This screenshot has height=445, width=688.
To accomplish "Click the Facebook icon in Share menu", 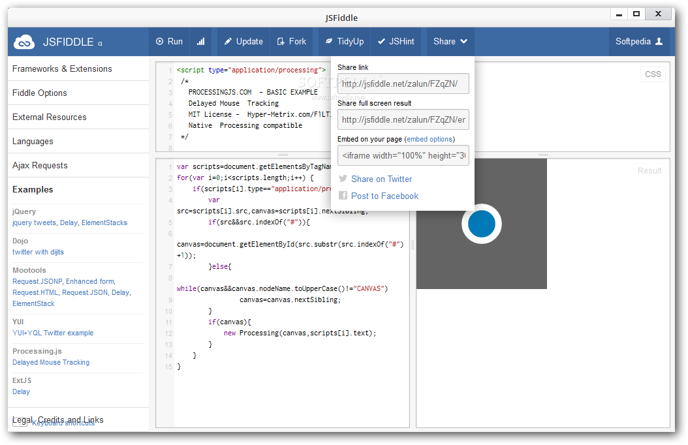I will point(343,196).
